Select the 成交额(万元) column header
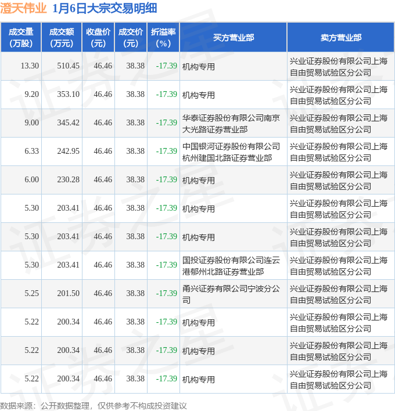 pos(62,38)
